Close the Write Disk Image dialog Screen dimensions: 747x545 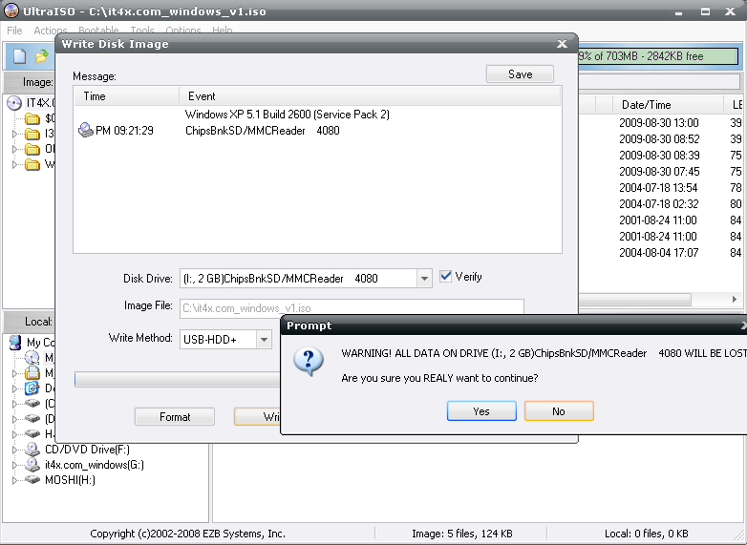562,44
